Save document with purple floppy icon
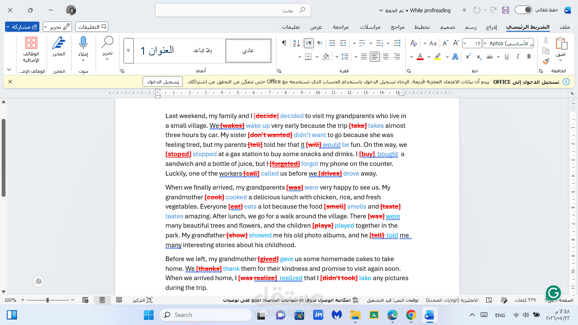578x325 pixels. click(505, 10)
